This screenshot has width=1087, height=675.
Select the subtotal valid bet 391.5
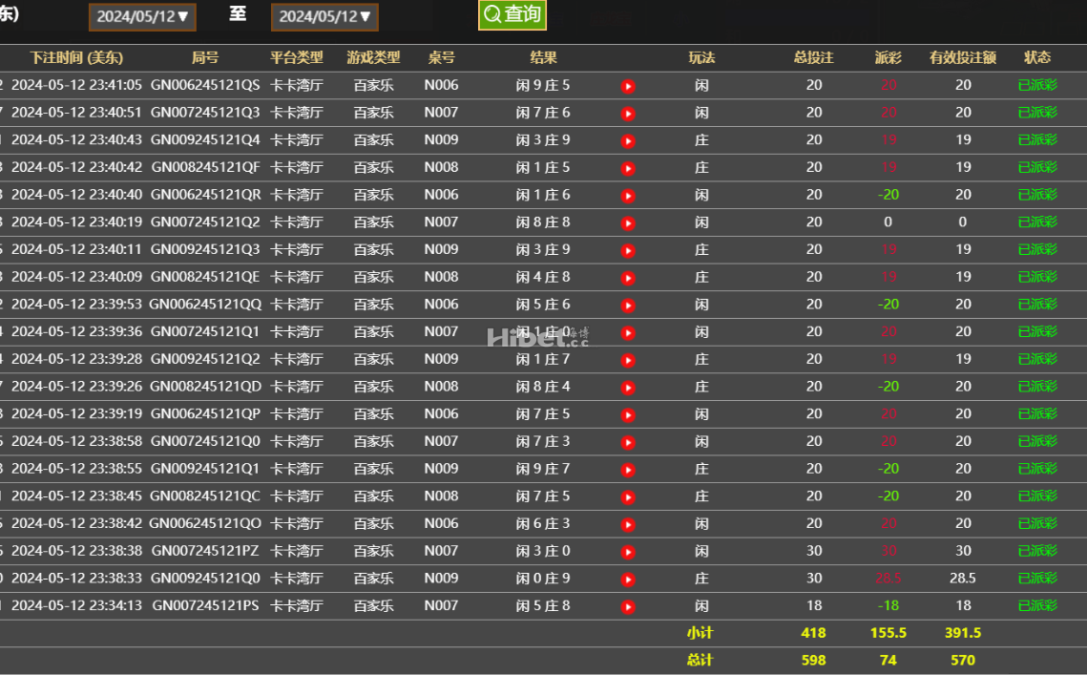point(963,633)
